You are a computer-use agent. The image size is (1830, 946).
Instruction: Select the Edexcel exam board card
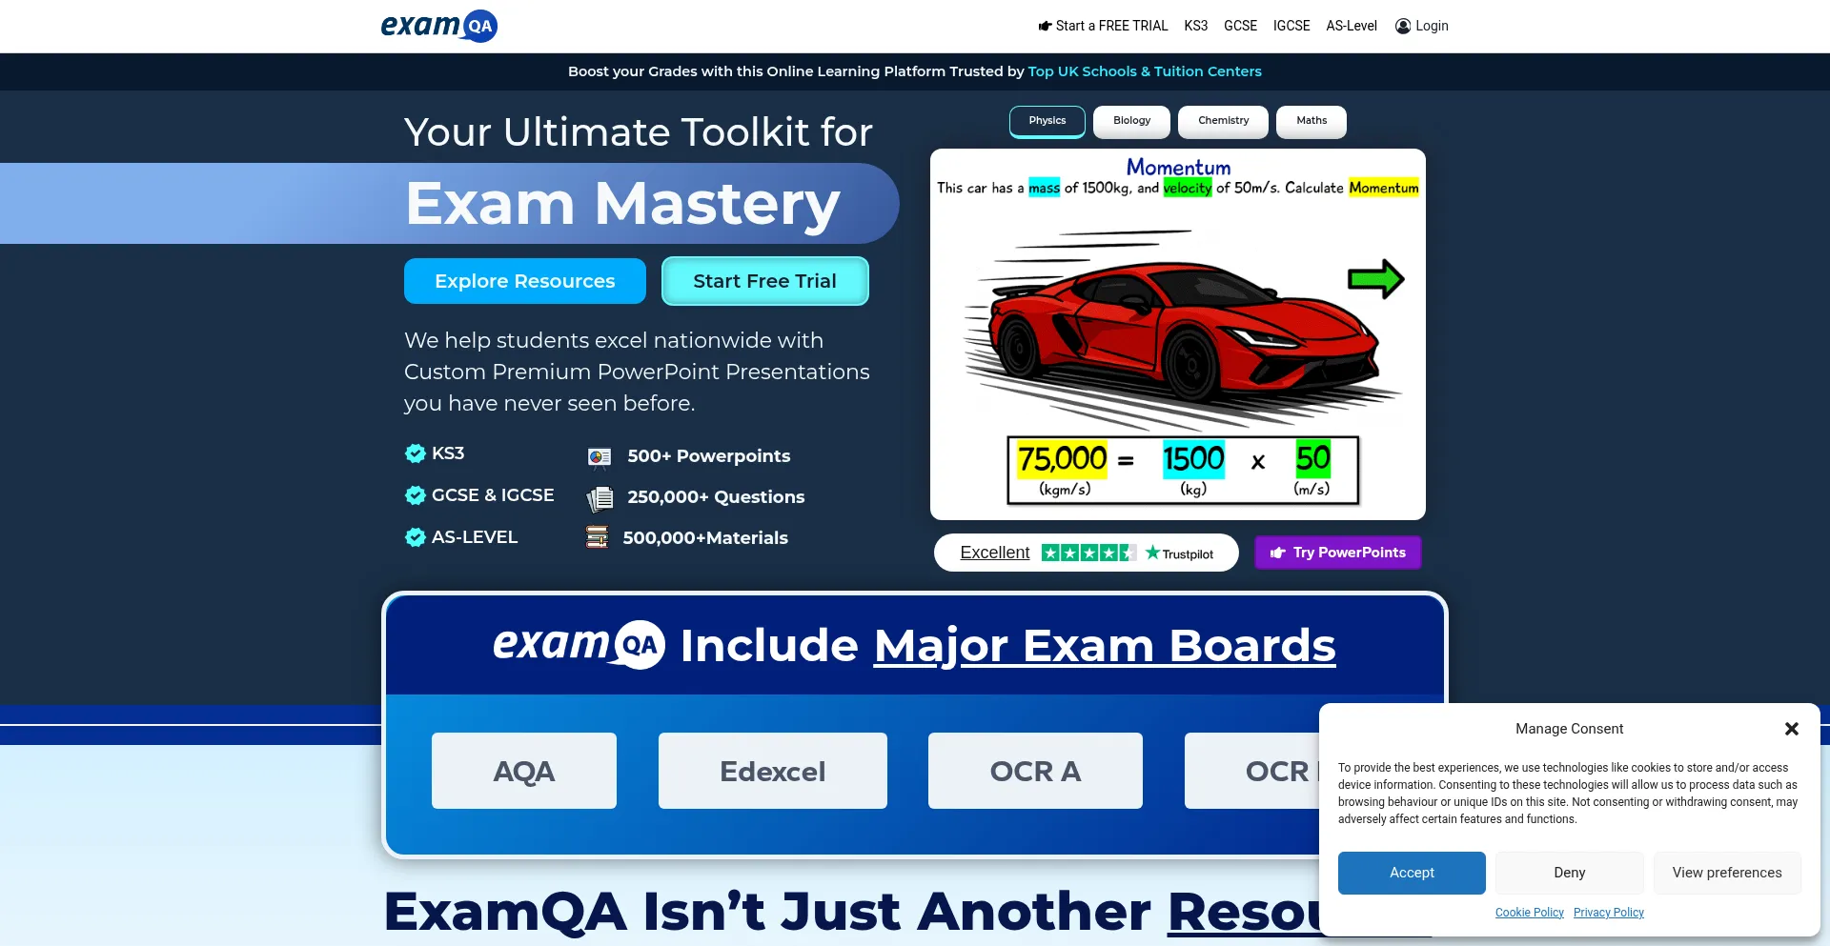pyautogui.click(x=772, y=771)
